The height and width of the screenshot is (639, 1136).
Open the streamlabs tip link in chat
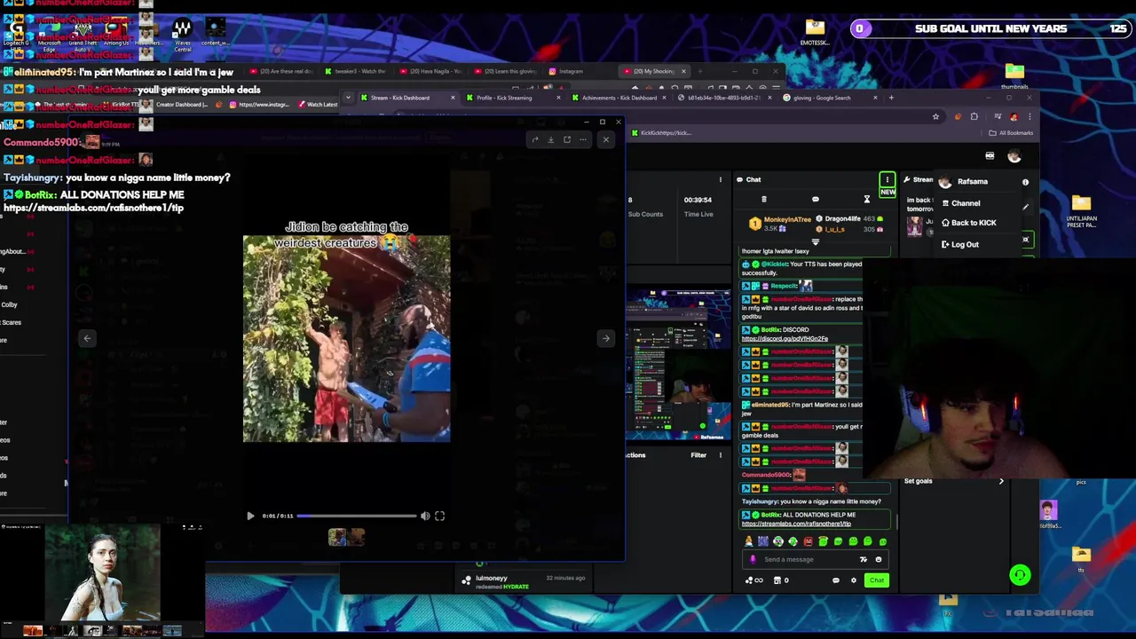click(x=796, y=524)
